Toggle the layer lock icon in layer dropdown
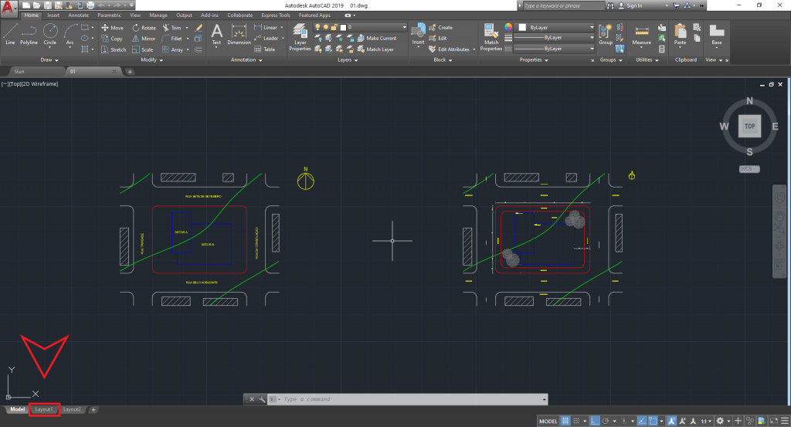The height and width of the screenshot is (427, 791). [334, 27]
